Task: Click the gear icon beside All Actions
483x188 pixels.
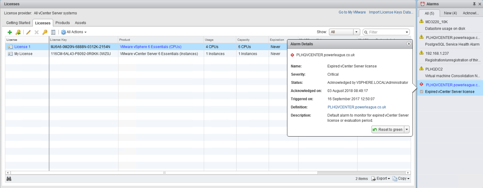Action: pos(63,32)
